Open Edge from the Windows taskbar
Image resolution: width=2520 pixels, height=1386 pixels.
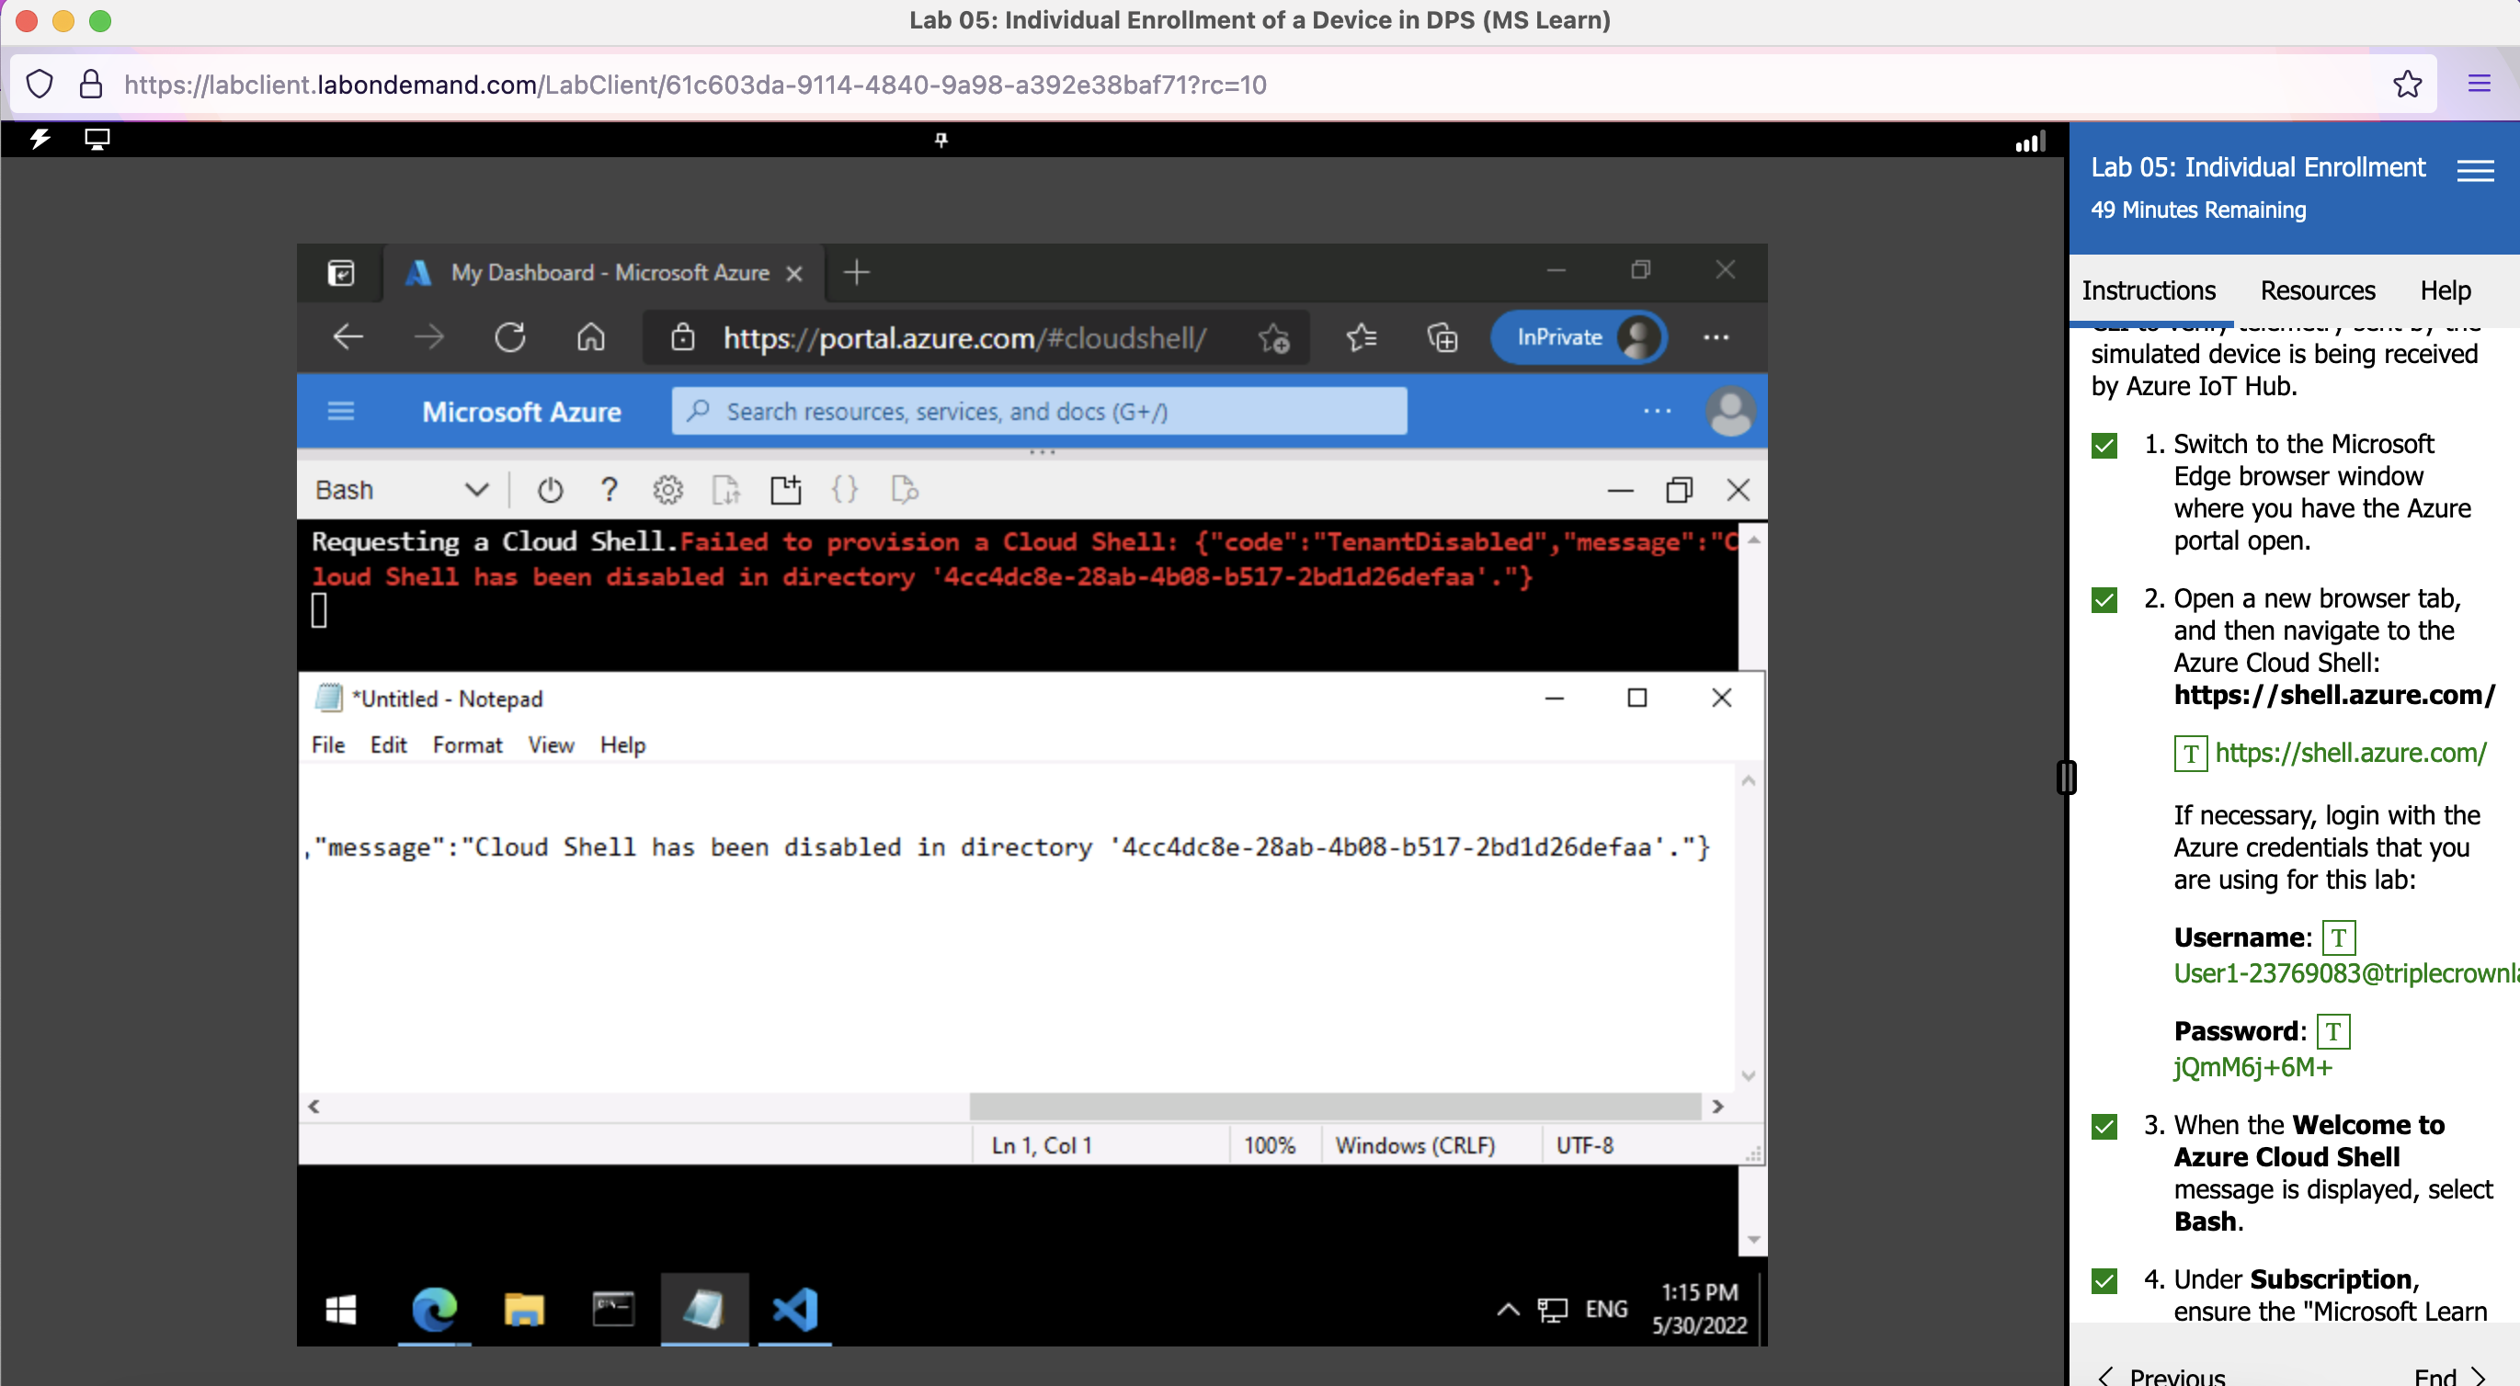pos(433,1309)
